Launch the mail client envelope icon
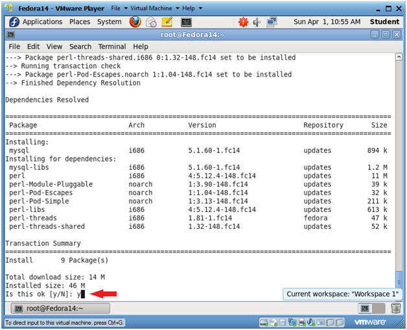The image size is (407, 330). click(x=151, y=22)
